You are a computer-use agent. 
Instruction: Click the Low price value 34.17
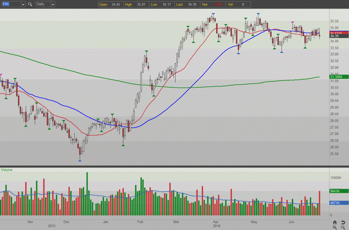(x=167, y=4)
